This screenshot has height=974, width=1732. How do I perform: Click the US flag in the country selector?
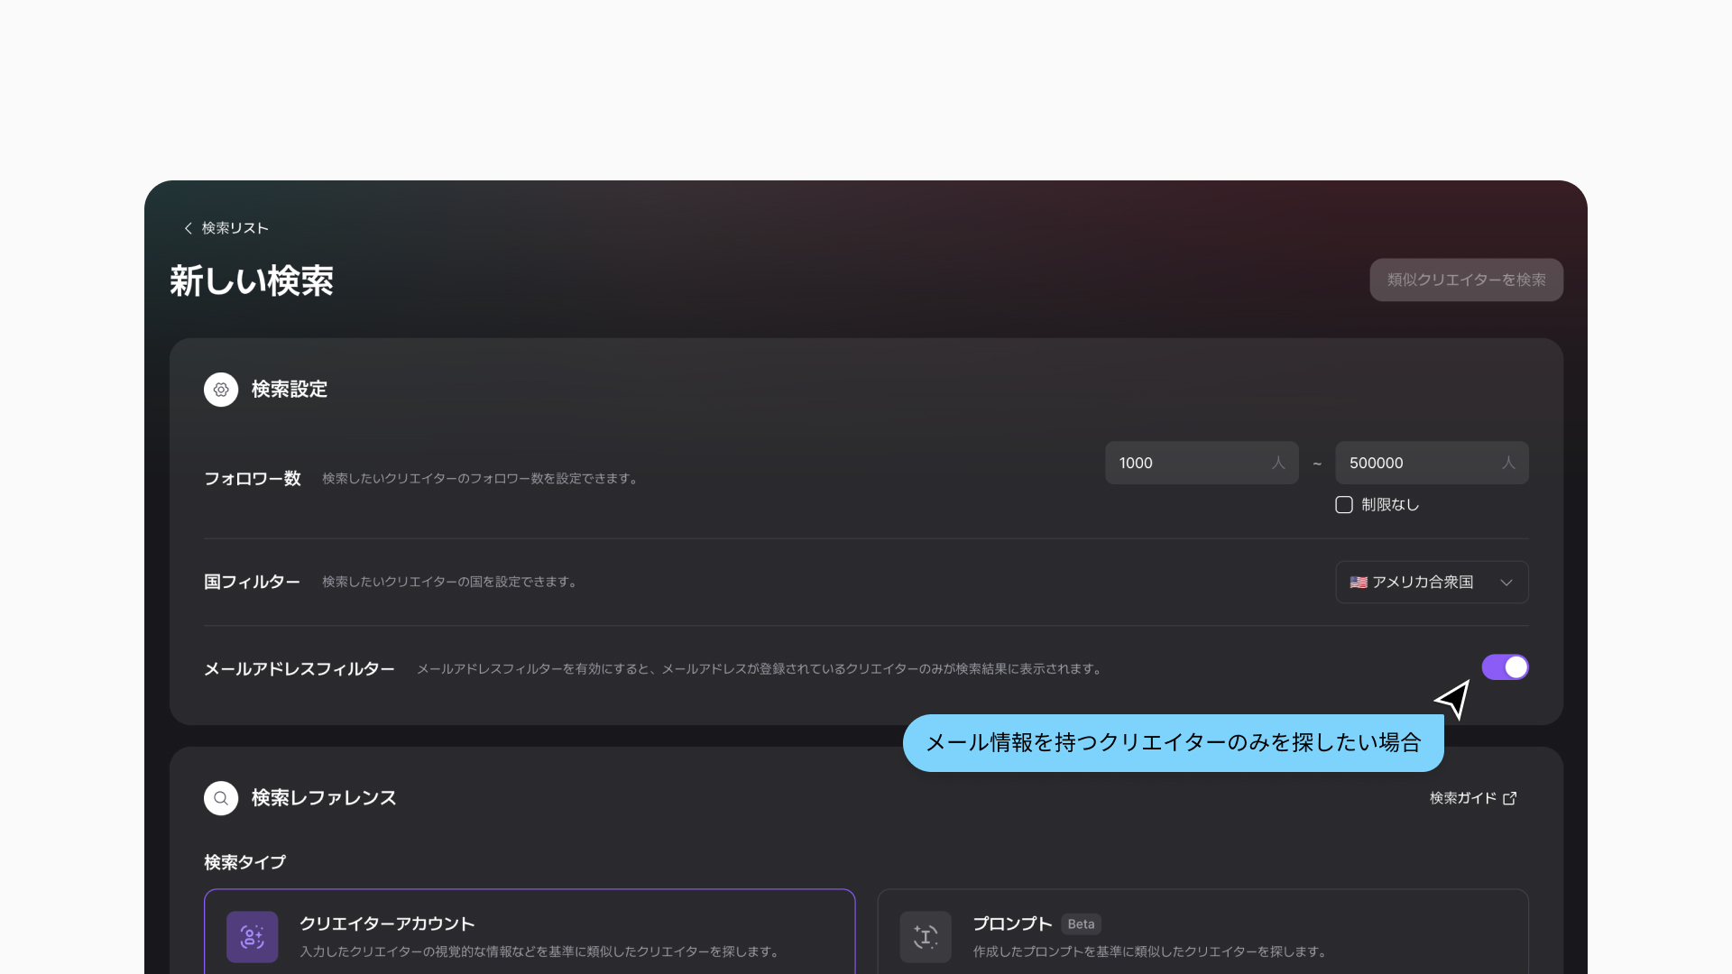[1359, 583]
